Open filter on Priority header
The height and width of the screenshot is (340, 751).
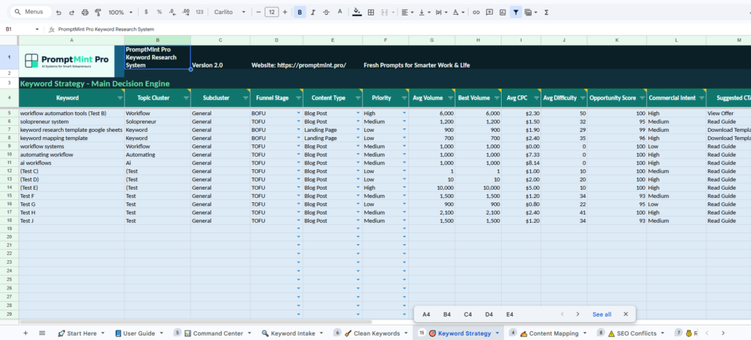[x=405, y=97]
